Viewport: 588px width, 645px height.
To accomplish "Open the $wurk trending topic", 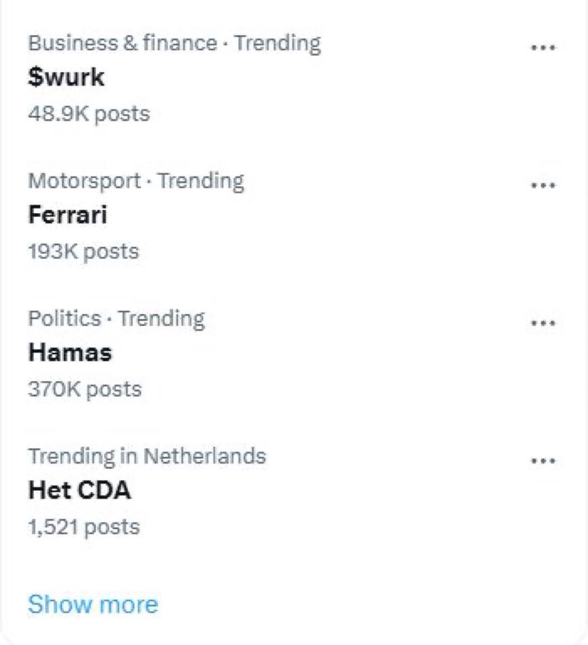I will (x=66, y=77).
